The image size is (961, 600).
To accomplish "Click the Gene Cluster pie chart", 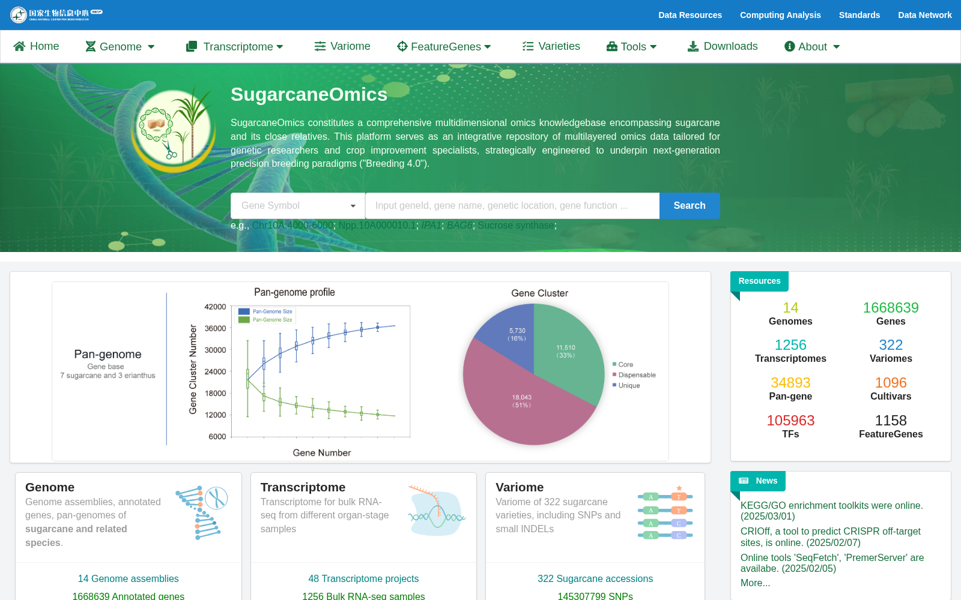I will click(533, 374).
